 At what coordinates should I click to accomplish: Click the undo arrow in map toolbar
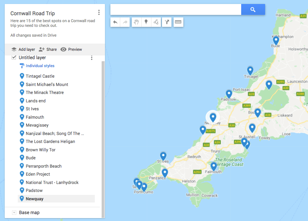point(115,22)
